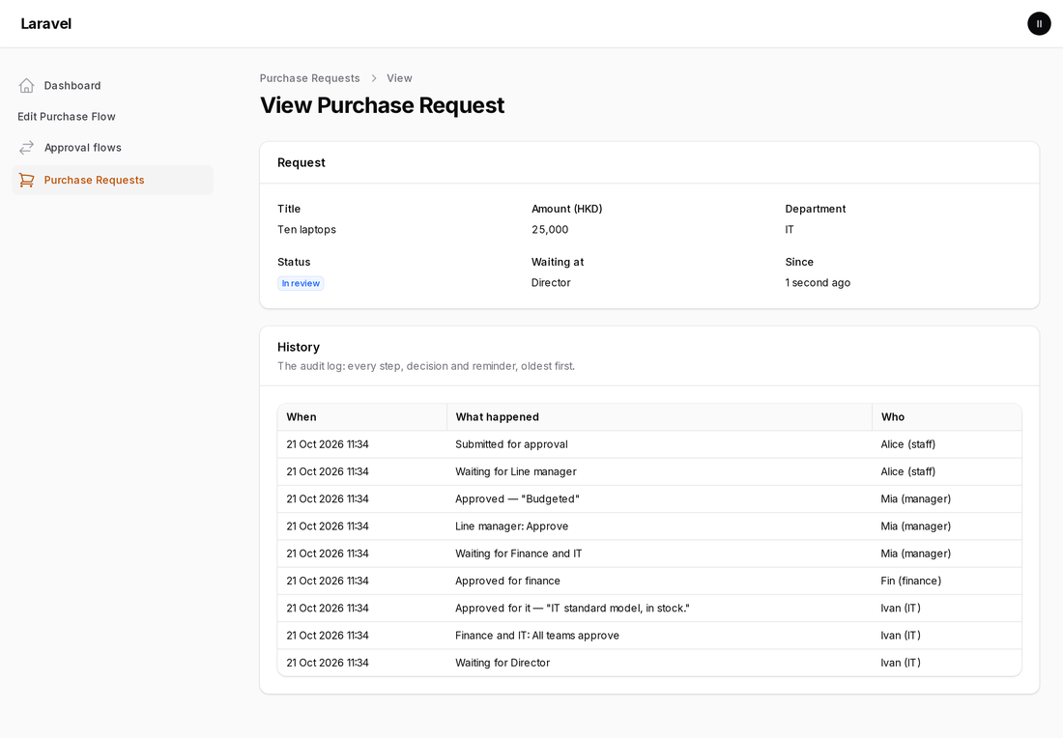1063x738 pixels.
Task: Click Ivan (IT) in Waiting for Director row
Action: point(901,663)
